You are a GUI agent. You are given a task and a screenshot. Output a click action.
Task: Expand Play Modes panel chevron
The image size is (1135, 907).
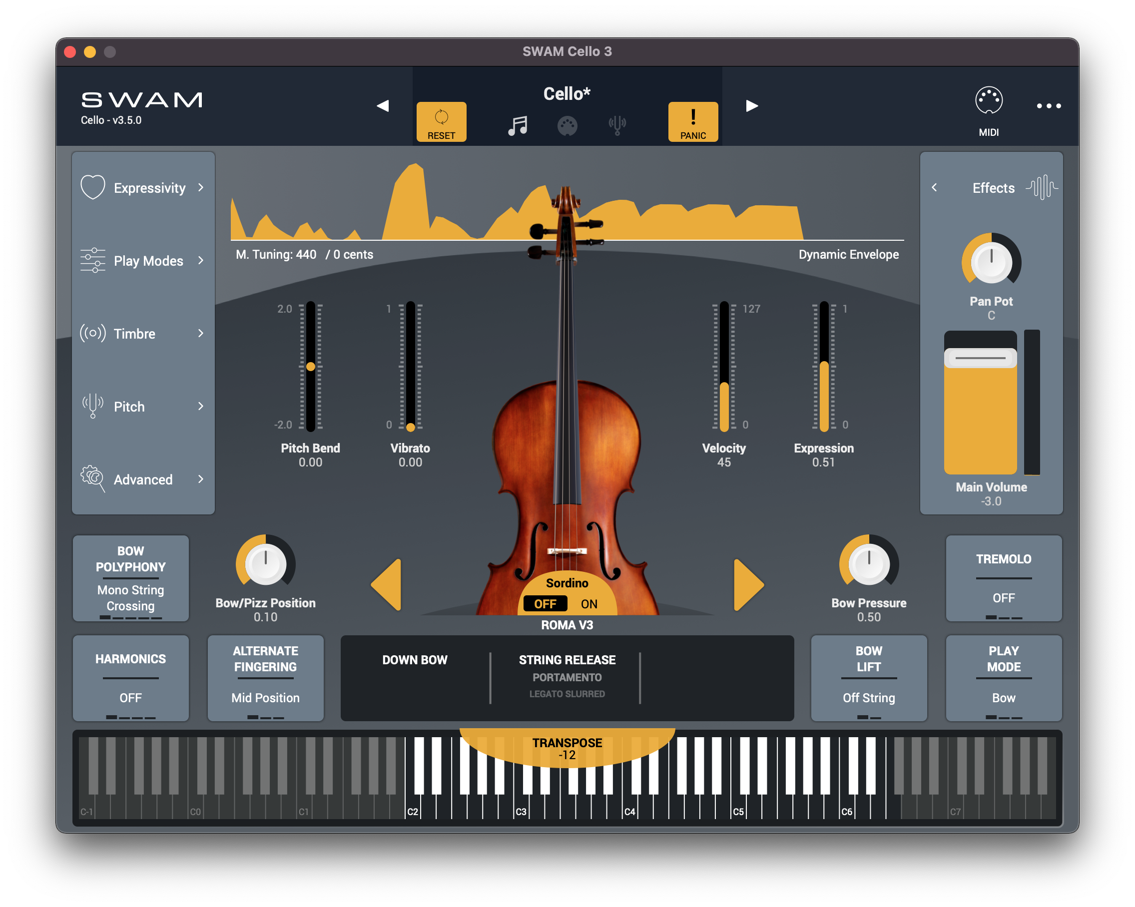coord(200,260)
